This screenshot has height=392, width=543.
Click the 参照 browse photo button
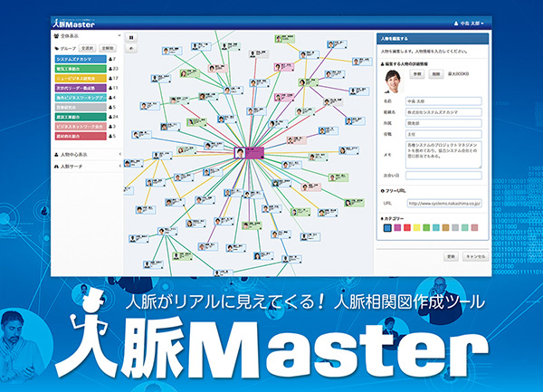point(417,74)
